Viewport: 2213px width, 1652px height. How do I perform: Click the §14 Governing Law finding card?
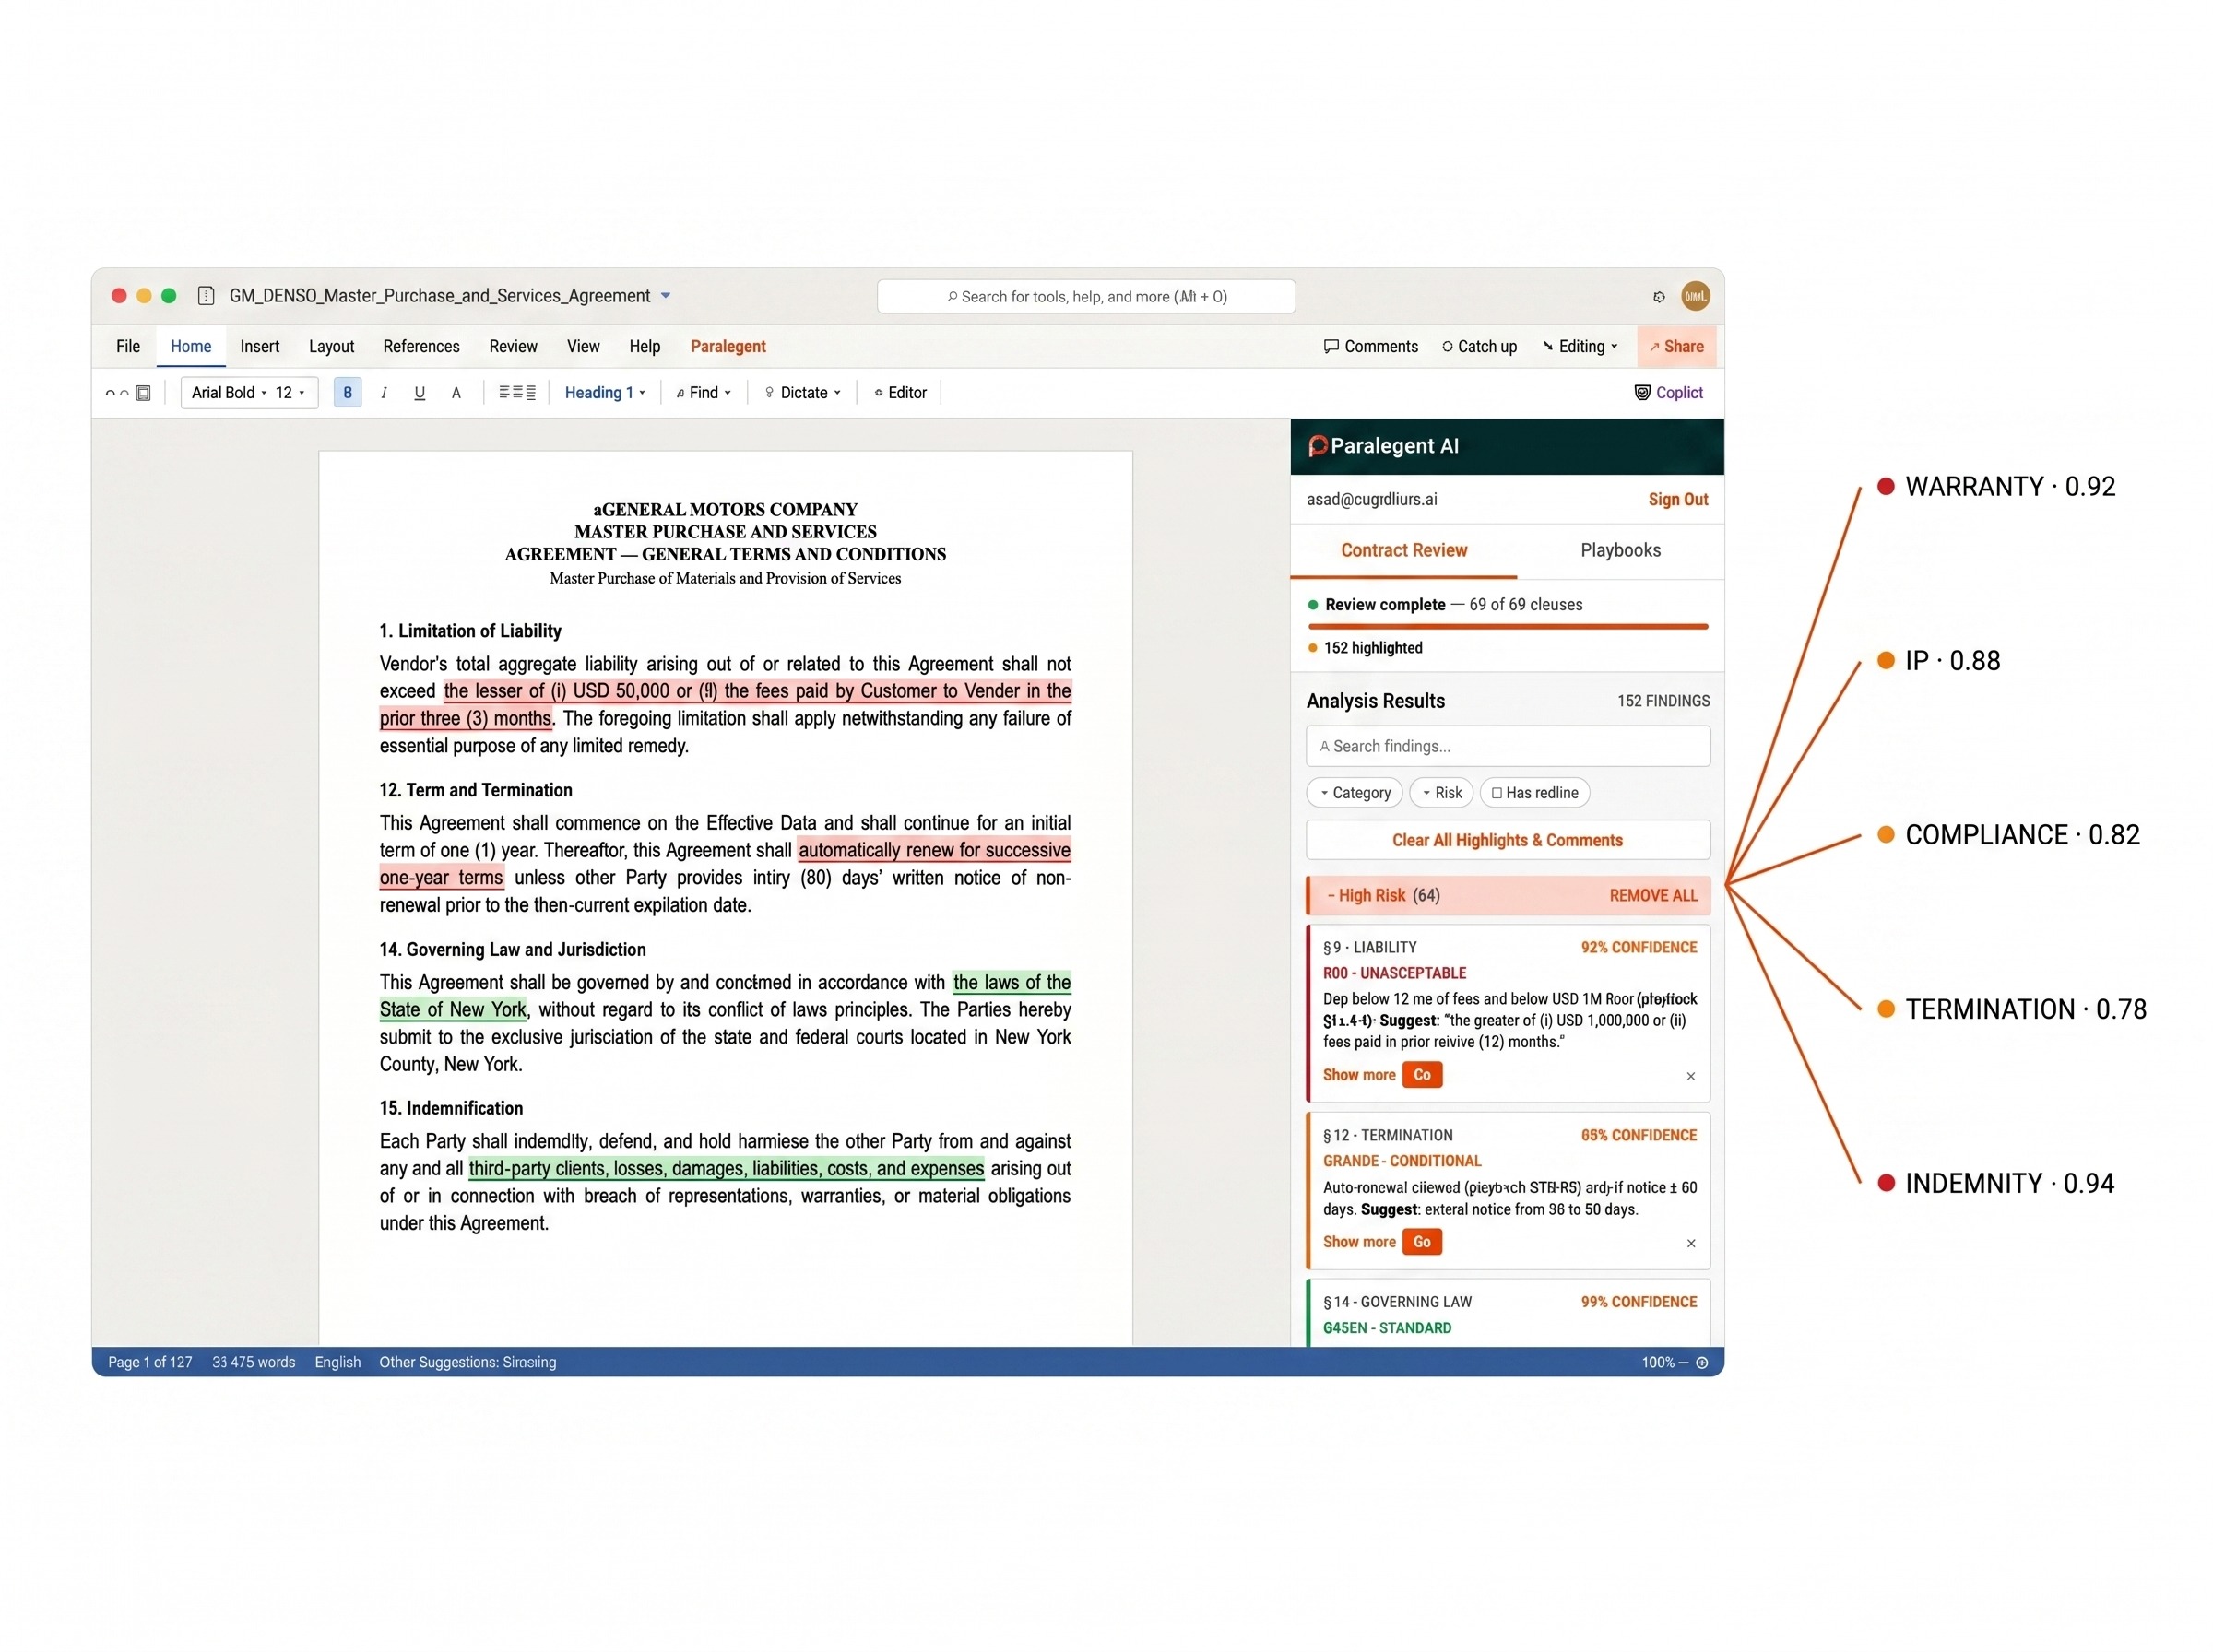(1509, 1314)
